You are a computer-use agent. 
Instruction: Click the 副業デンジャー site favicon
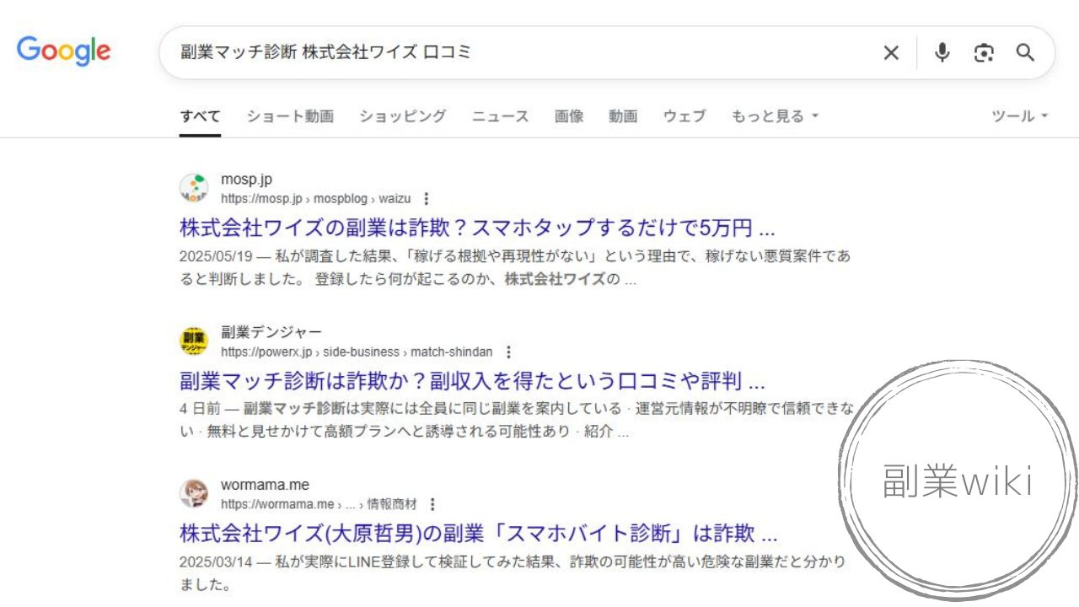pos(194,341)
